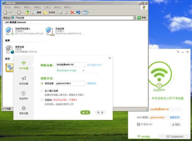
Task: Select the 主人确认连接 radio button
Action: (42, 91)
